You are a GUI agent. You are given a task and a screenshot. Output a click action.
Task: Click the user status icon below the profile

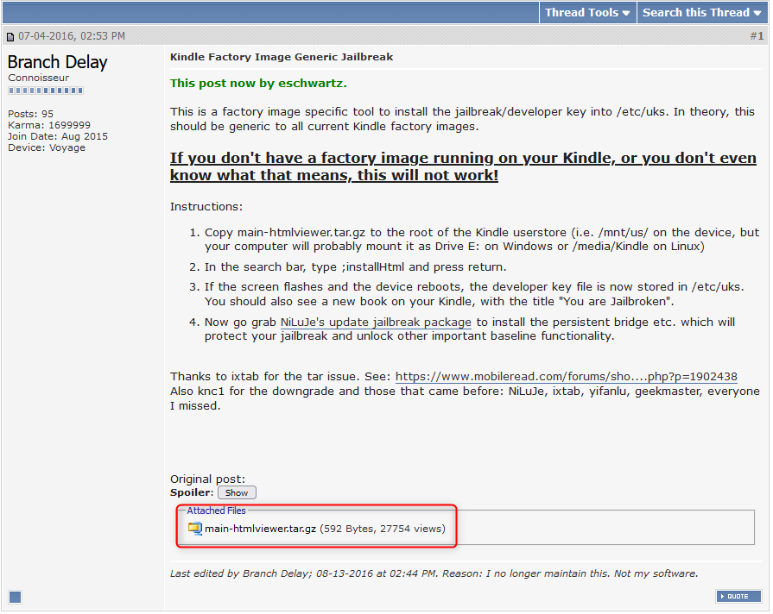tap(16, 598)
